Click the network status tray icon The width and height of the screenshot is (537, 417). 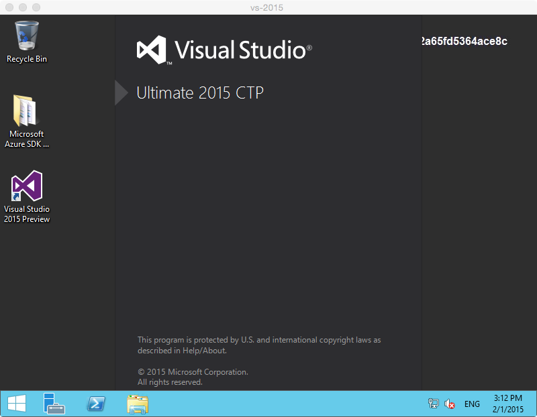pos(433,404)
